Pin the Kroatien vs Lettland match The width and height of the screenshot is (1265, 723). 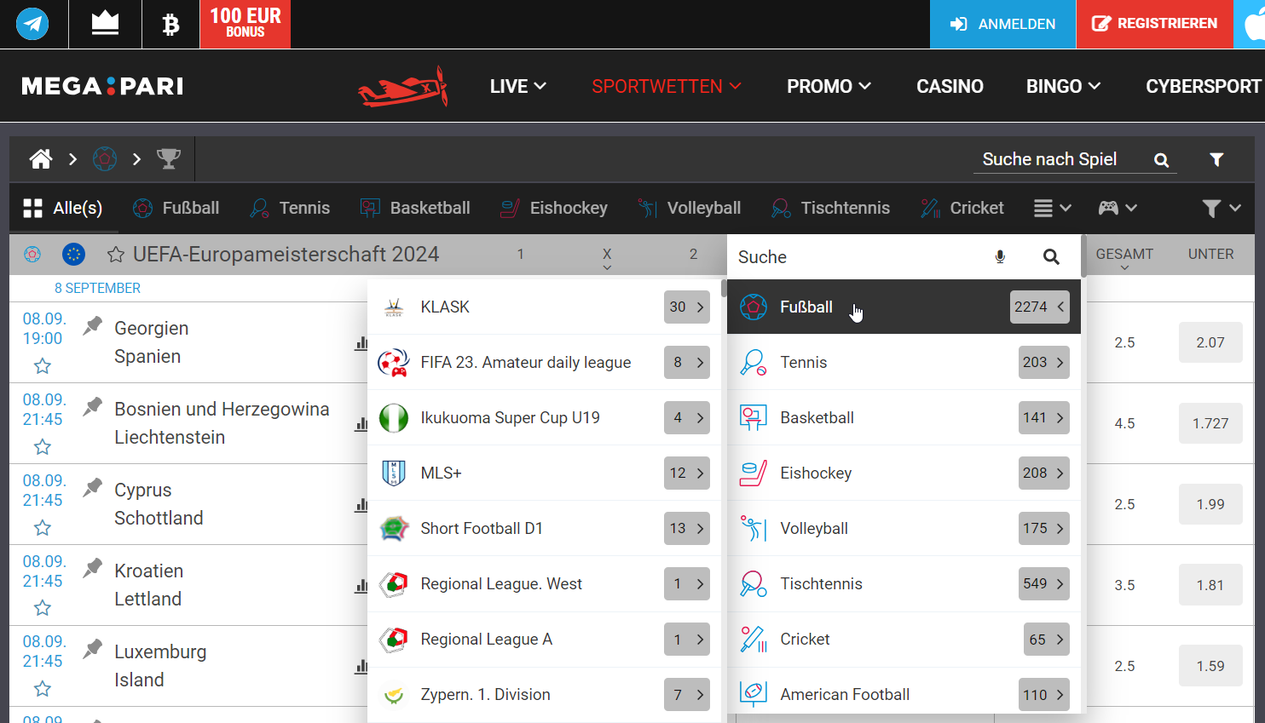[x=93, y=569]
